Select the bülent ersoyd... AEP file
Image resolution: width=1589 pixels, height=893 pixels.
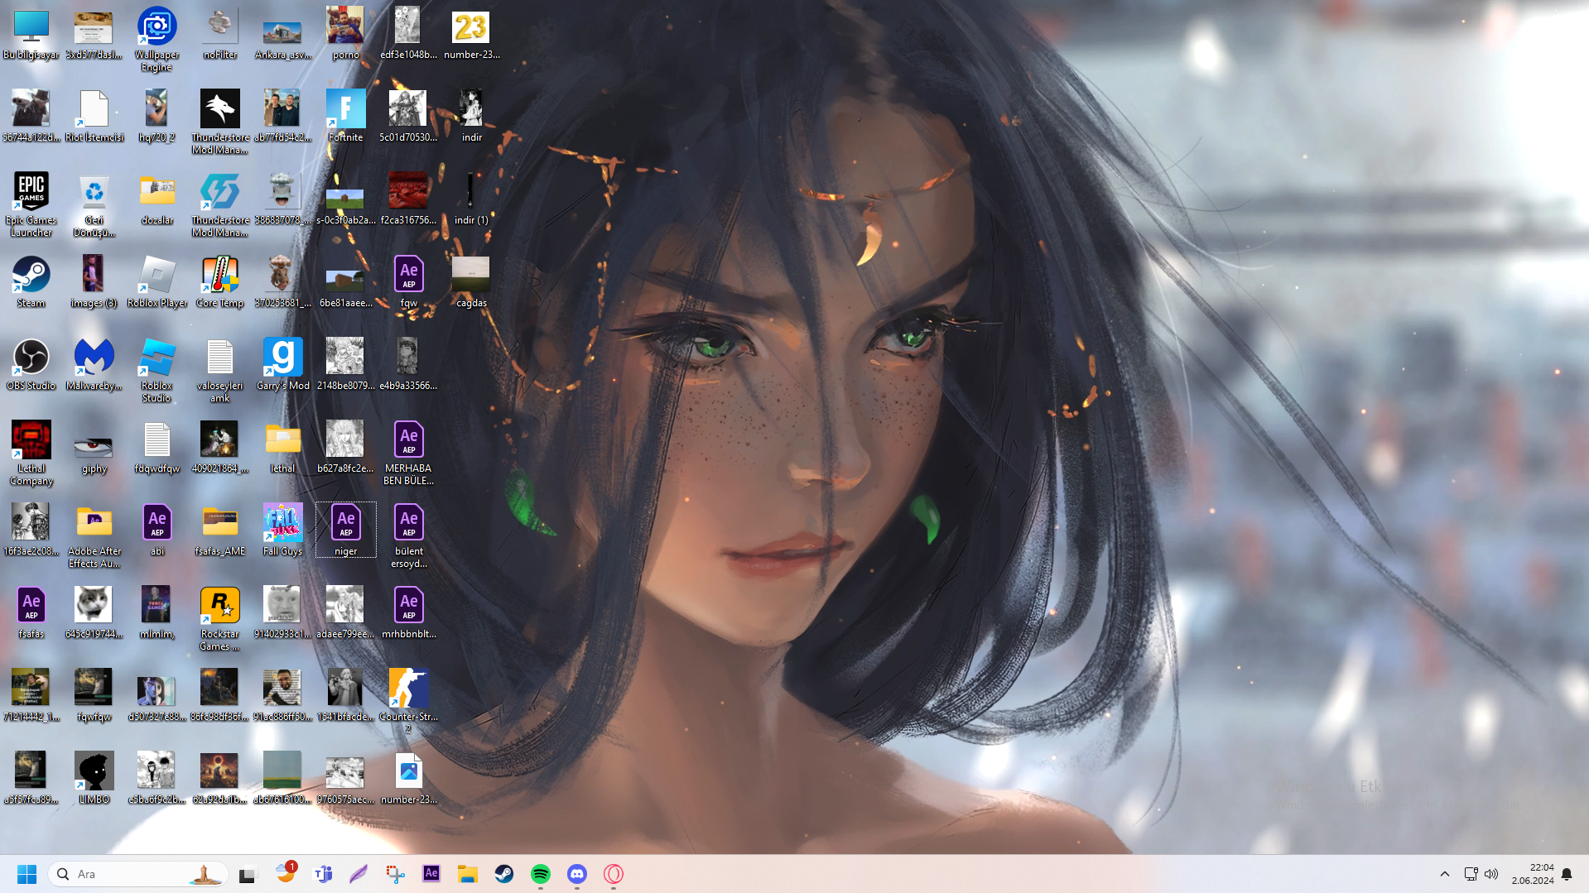[x=409, y=536]
